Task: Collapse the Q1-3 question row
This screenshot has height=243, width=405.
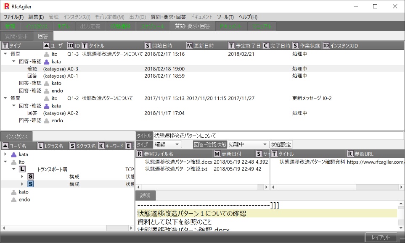Action: (x=5, y=54)
